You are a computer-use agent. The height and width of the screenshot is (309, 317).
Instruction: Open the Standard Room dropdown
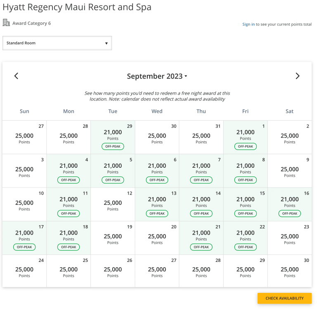click(x=57, y=43)
